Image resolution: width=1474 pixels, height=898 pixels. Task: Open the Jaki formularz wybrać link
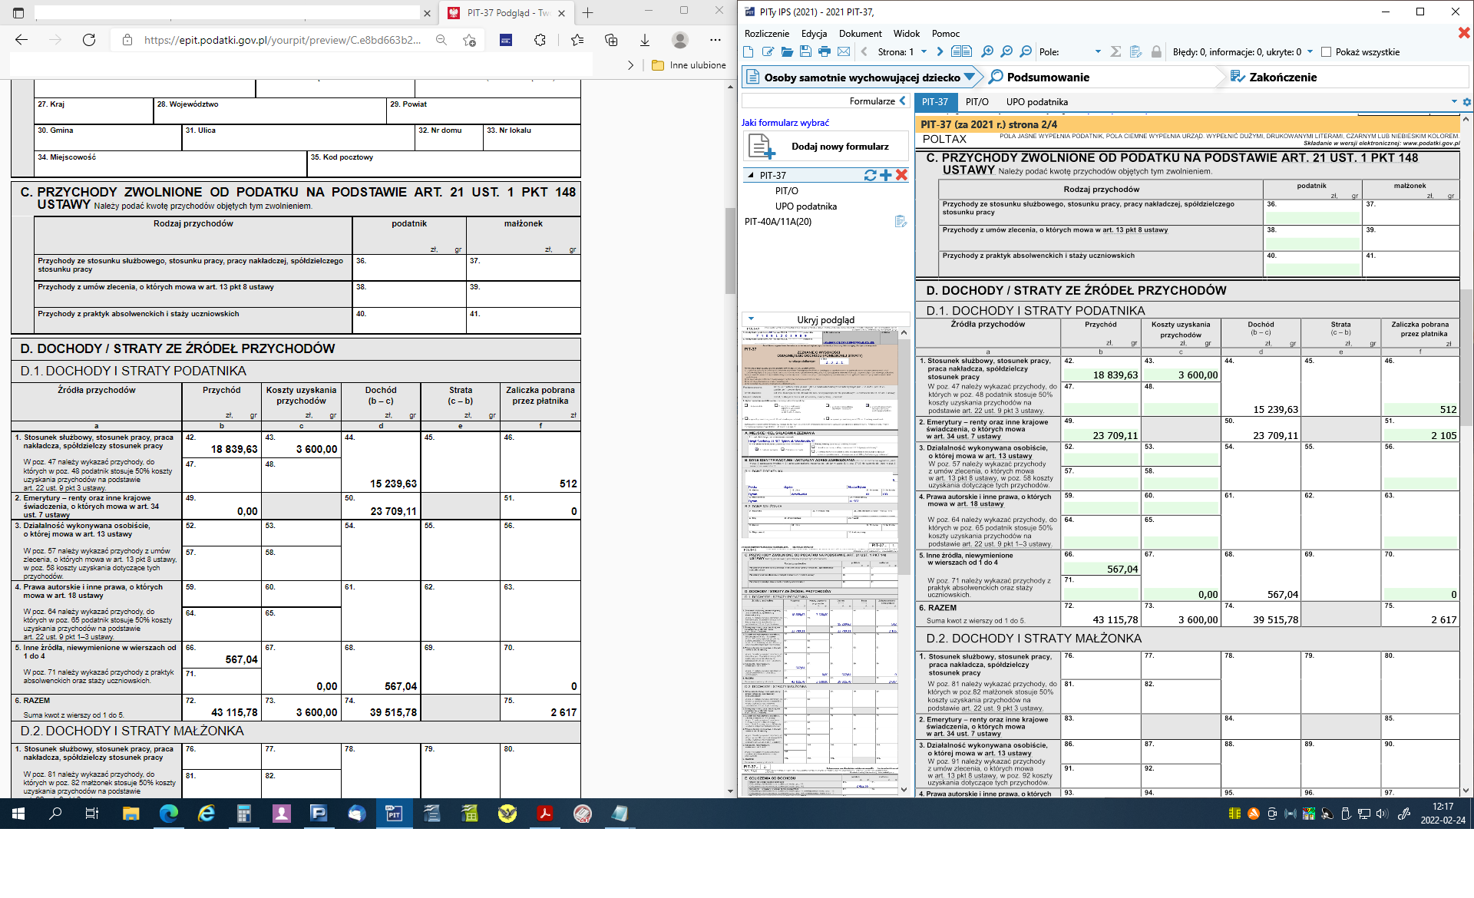pos(785,122)
